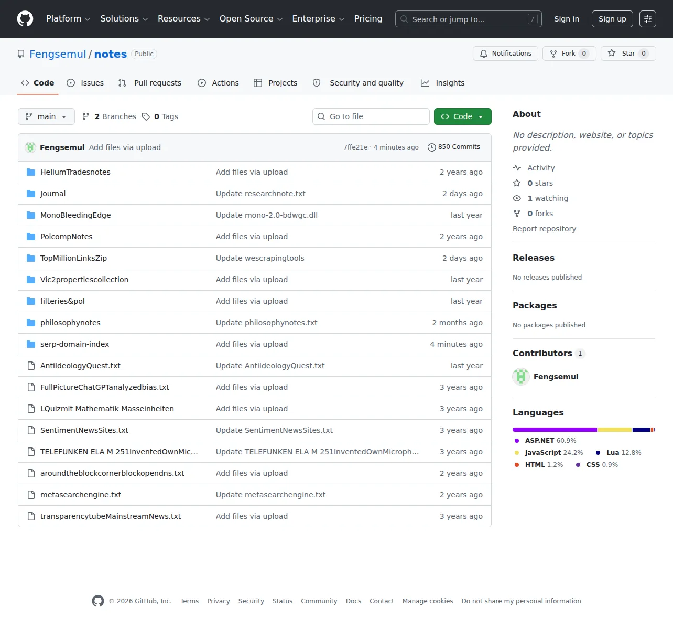This screenshot has width=673, height=629.
Task: Open the Update researchnote.txt commit message
Action: point(260,194)
